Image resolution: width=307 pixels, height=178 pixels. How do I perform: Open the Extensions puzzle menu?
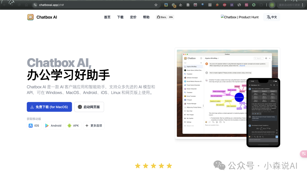261,5
